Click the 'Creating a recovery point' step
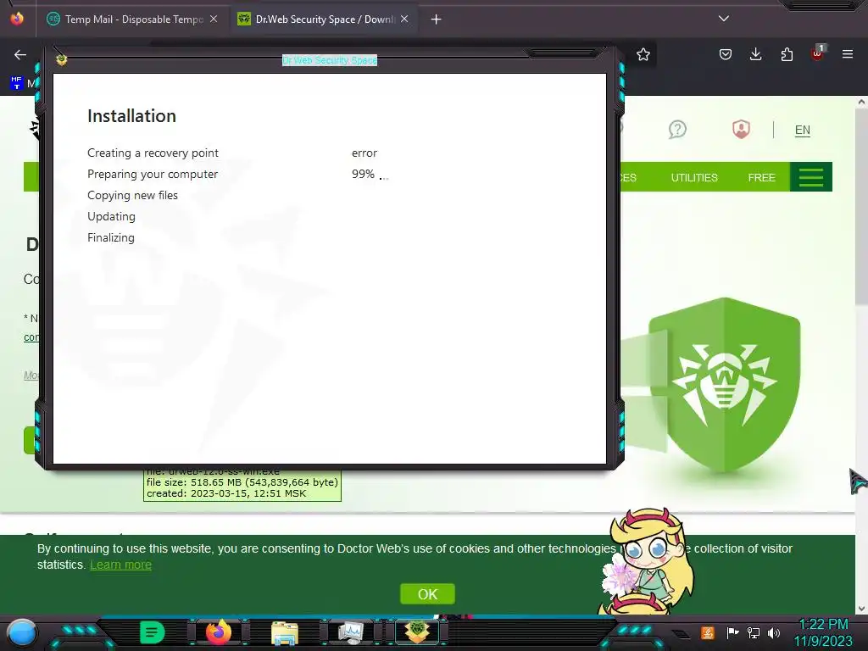 (153, 153)
